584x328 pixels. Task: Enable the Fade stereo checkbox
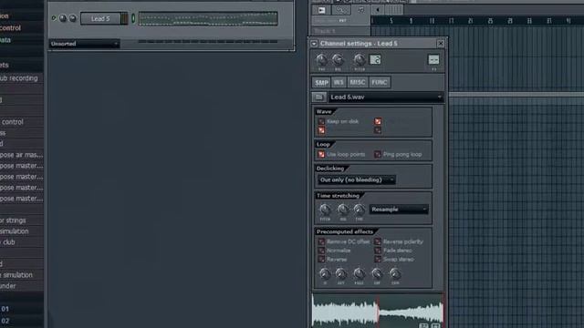click(x=377, y=251)
